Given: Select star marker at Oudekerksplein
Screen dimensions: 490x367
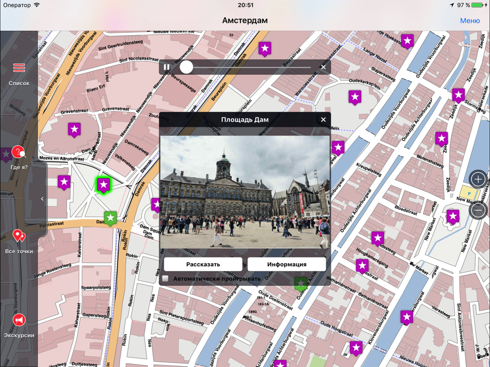Looking at the screenshot, I should [x=355, y=97].
